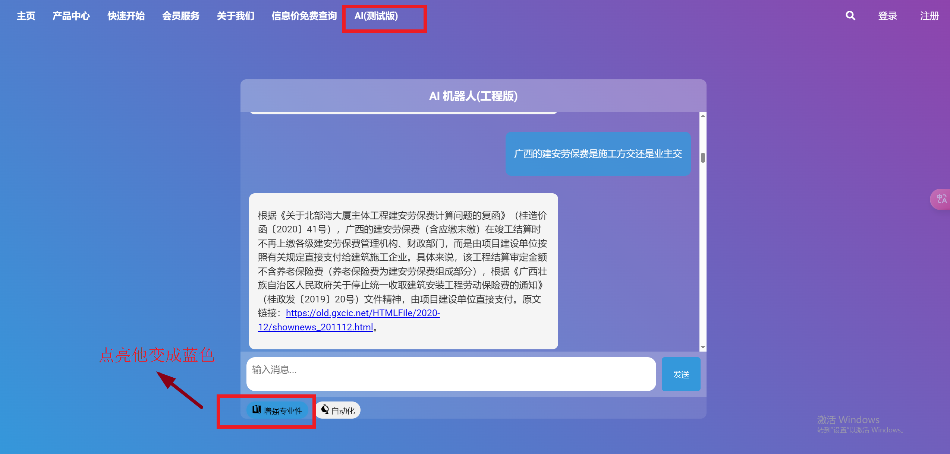Click the chat scrollbar down arrow
Screen dimensions: 950x454
point(703,347)
